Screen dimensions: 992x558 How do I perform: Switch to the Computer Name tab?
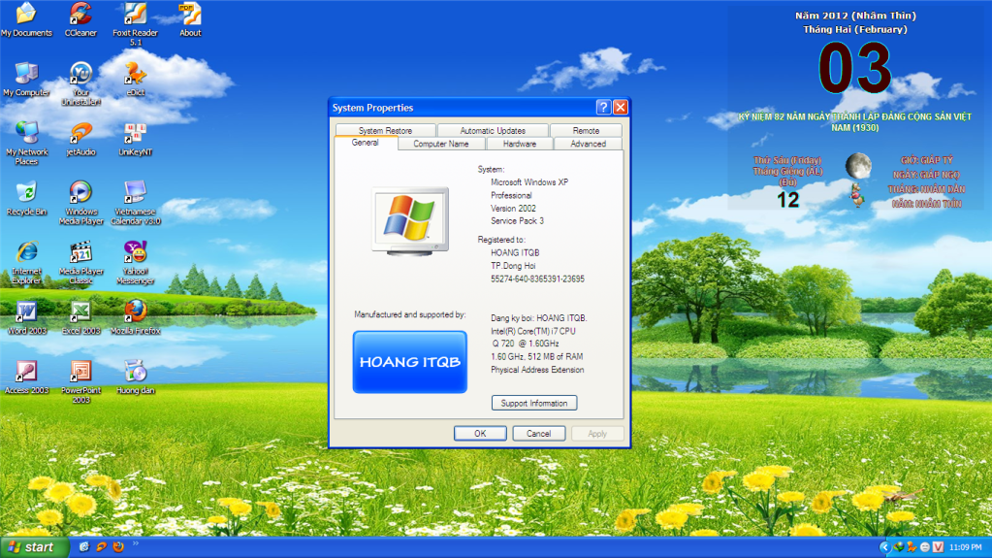tap(441, 144)
